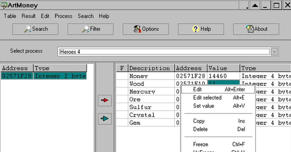Click the right table Address column header
291x152 pixels.
tap(191, 68)
